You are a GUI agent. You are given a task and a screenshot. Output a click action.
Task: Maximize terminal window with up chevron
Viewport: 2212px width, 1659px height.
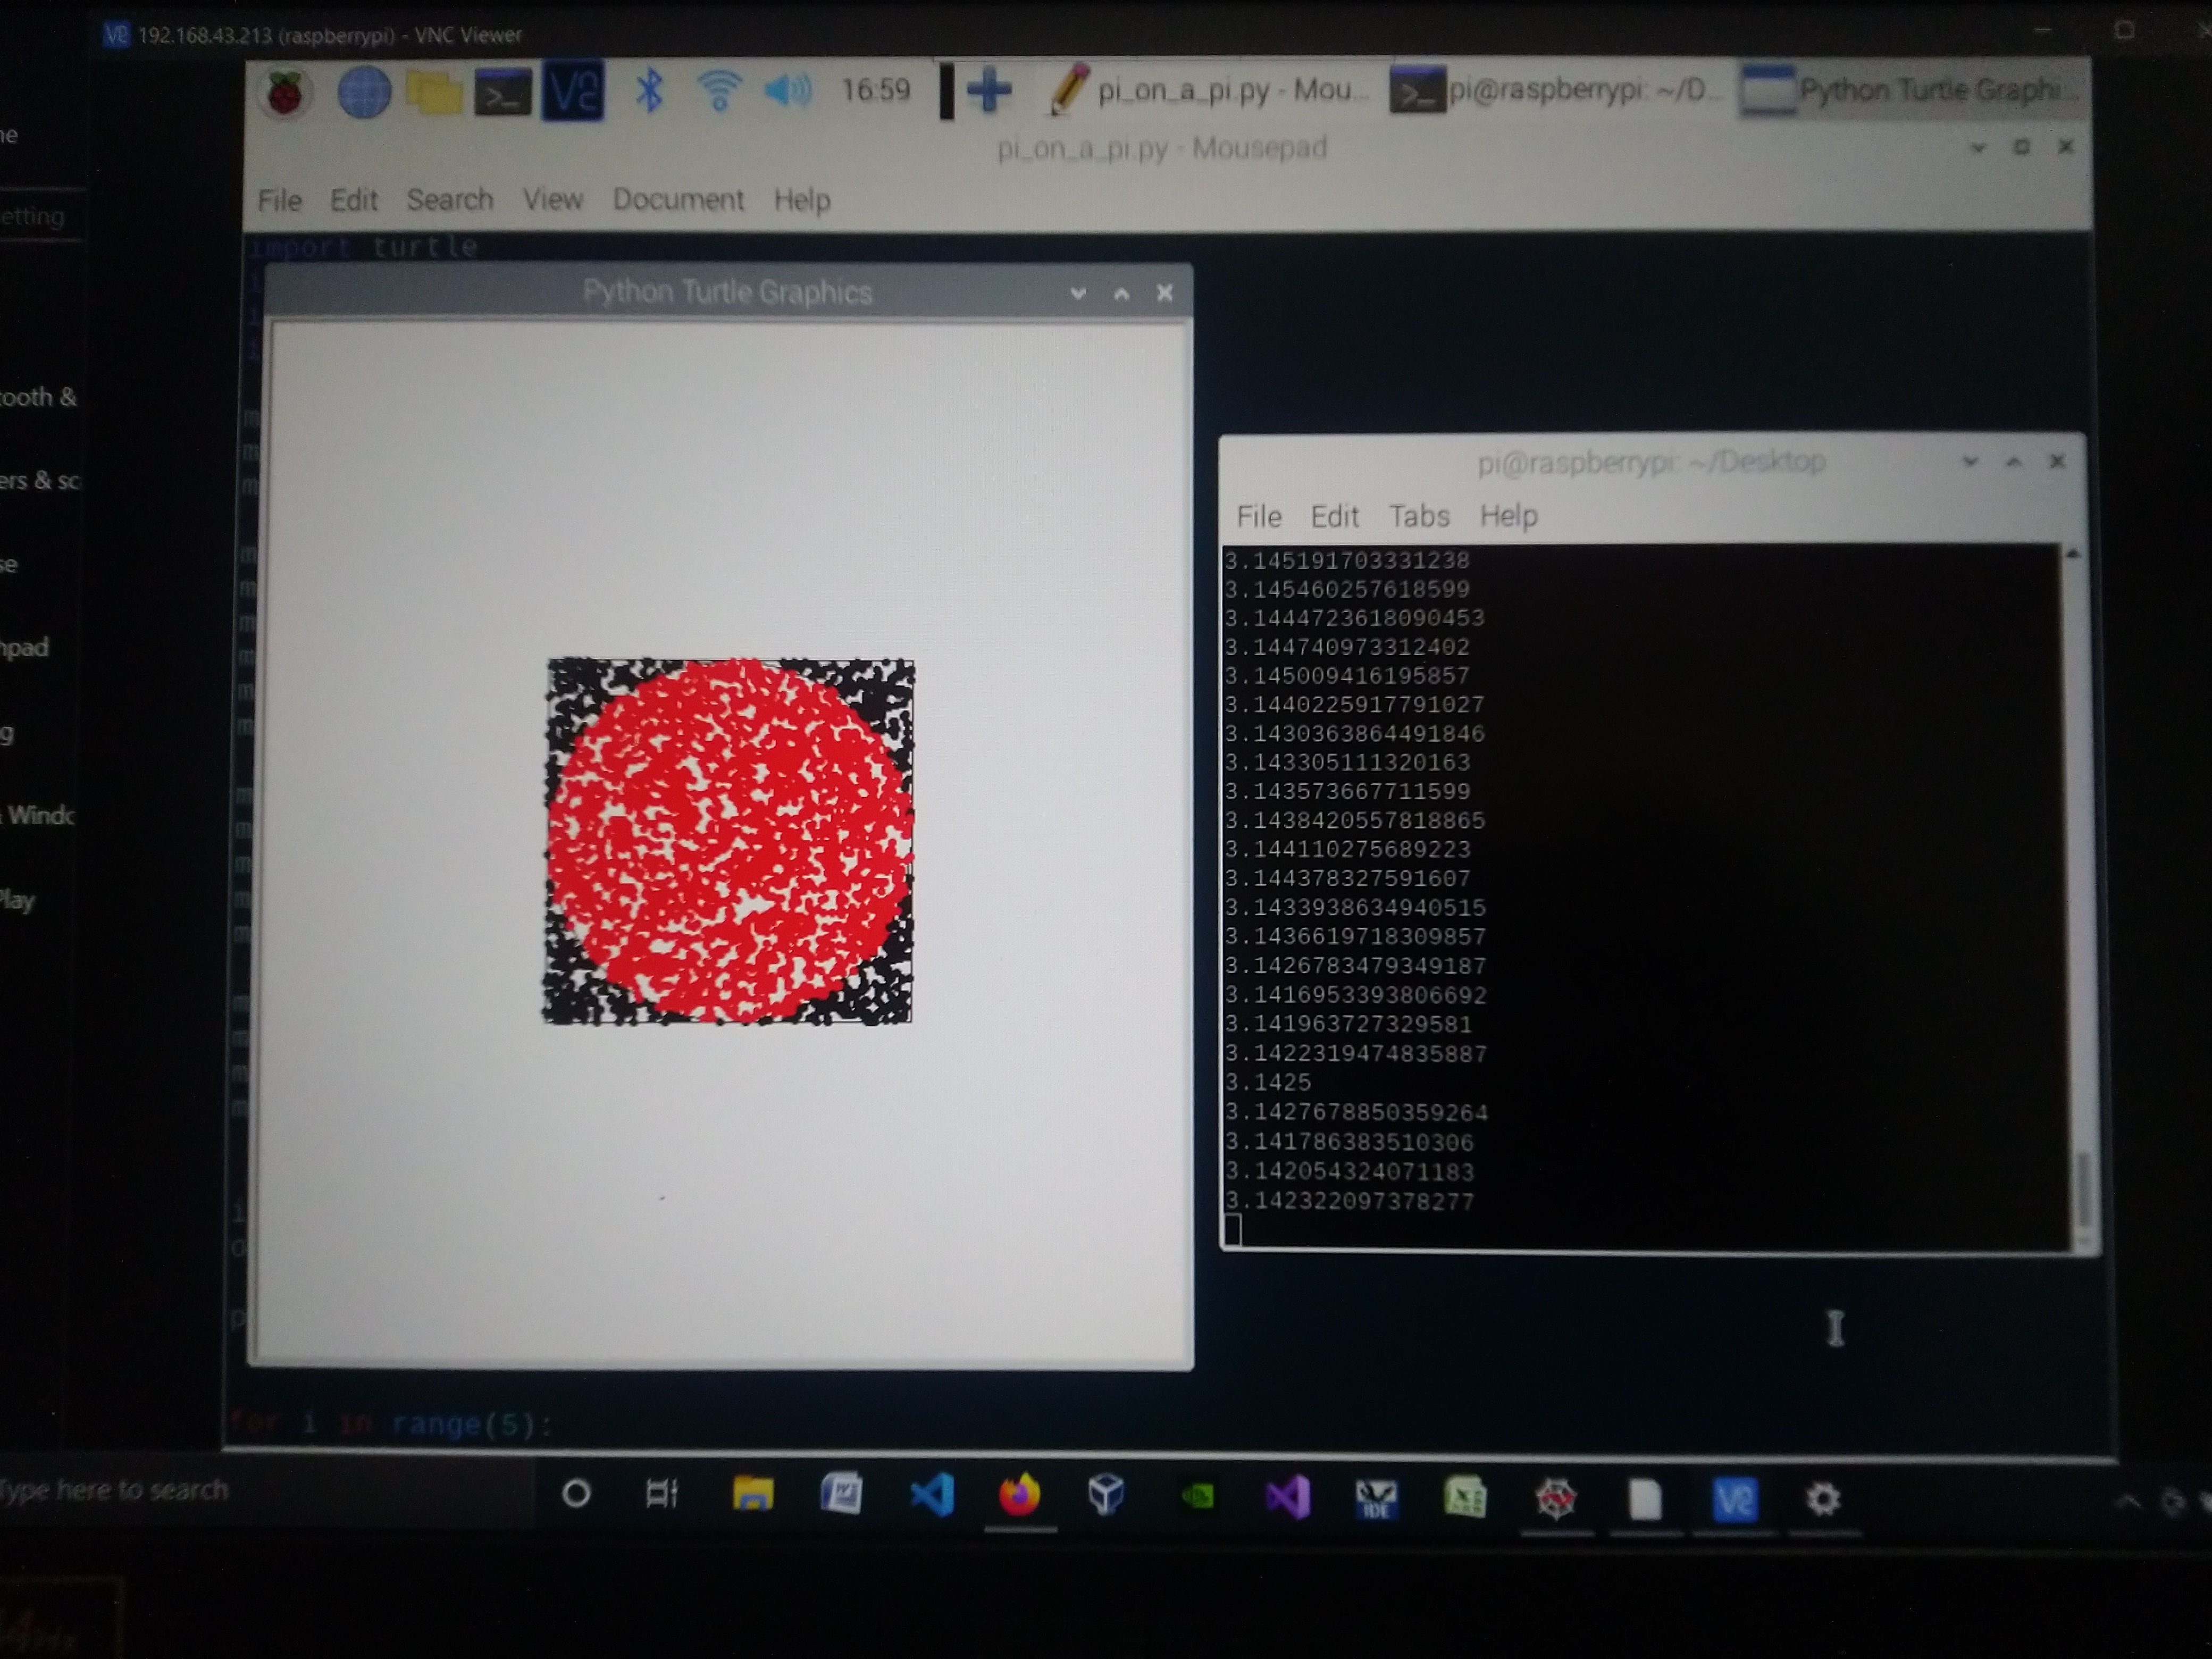tap(2014, 462)
